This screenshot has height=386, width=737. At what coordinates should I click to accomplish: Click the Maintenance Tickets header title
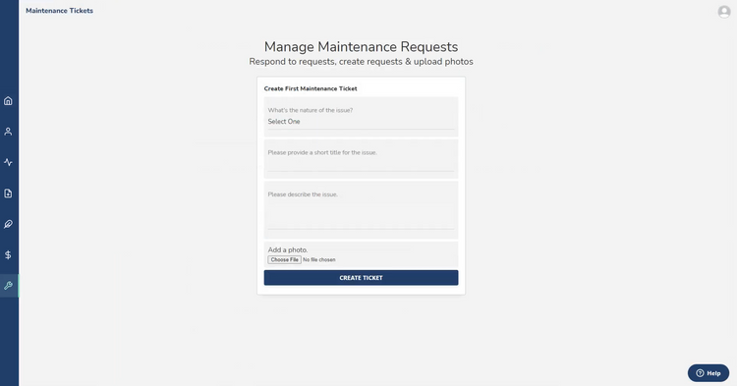point(59,11)
